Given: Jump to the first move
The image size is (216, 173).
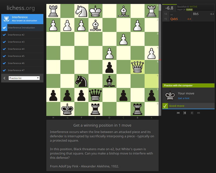Looking at the screenshot, I should [178, 113].
